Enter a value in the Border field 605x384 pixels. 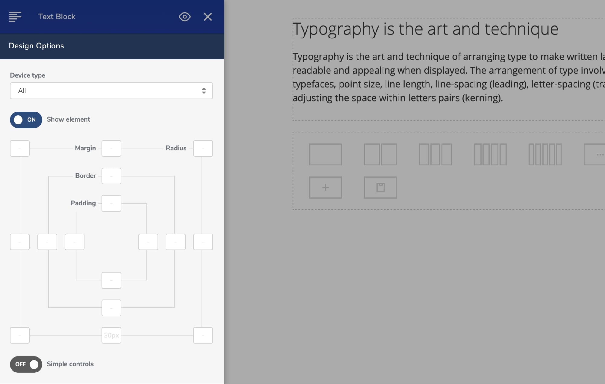[111, 176]
